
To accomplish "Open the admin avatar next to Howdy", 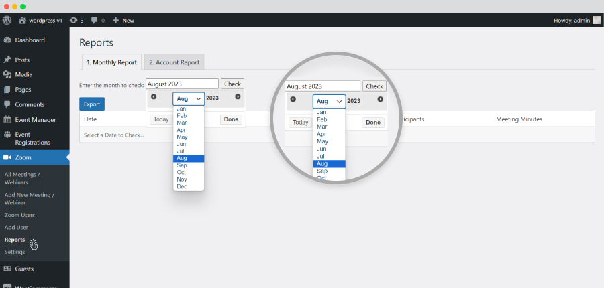I will point(597,20).
